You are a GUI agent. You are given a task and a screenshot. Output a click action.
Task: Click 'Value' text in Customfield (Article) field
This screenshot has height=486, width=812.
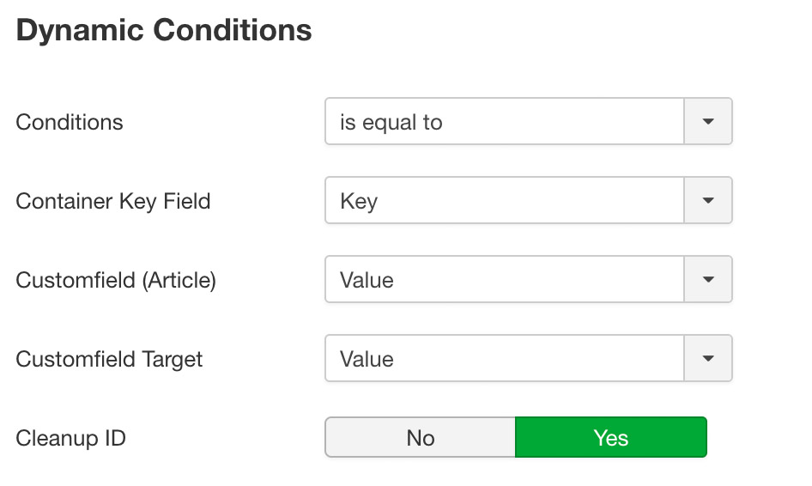[x=367, y=280]
